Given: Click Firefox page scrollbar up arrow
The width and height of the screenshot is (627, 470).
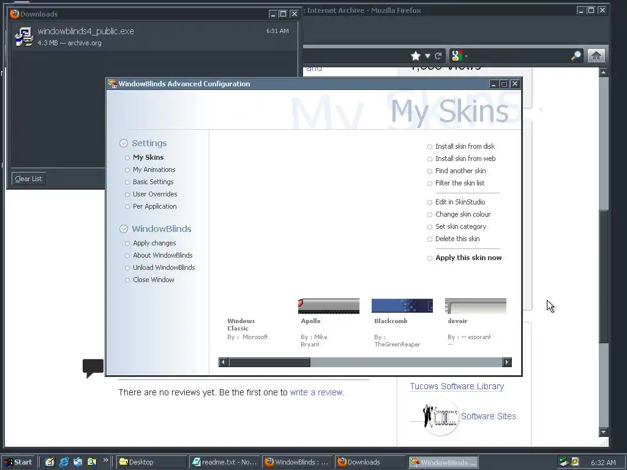Looking at the screenshot, I should [603, 72].
